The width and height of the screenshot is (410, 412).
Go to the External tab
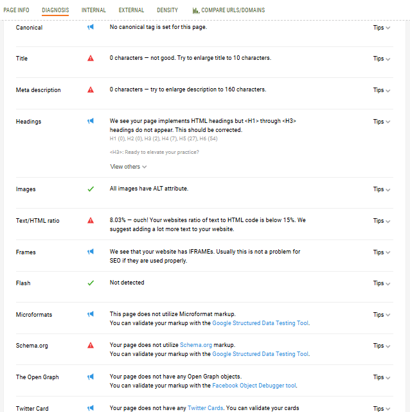(131, 10)
